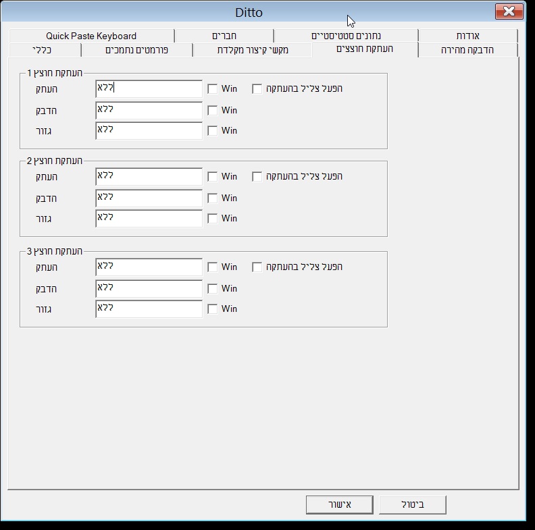Open the נתונים סטטיסטיים tab

point(346,36)
